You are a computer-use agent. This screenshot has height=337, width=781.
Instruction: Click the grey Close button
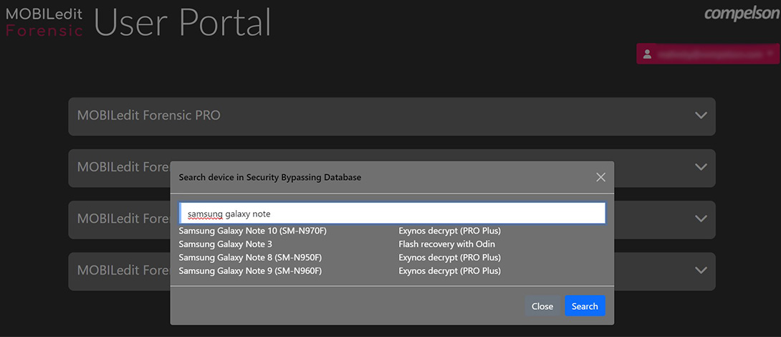click(x=542, y=306)
